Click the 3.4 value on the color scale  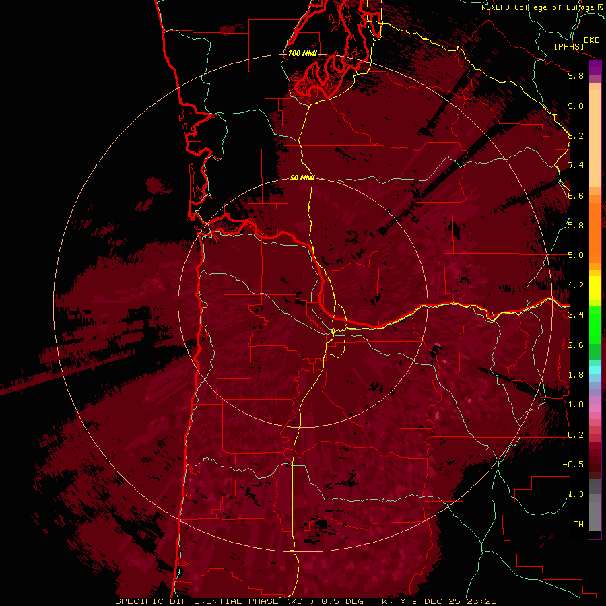[576, 315]
